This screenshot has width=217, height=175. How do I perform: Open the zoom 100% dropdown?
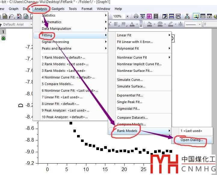[127, 16]
